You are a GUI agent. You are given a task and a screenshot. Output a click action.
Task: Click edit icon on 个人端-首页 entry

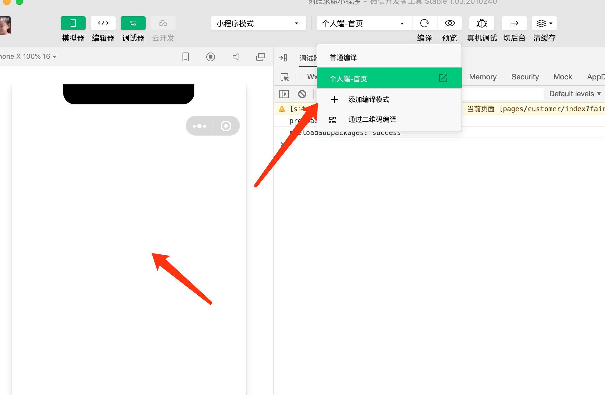coord(443,78)
